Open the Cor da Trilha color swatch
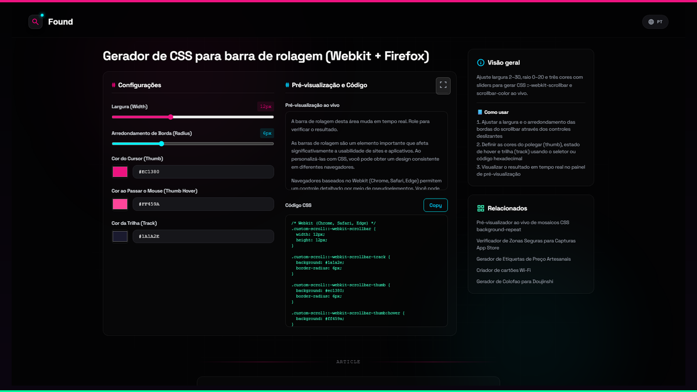 [120, 236]
